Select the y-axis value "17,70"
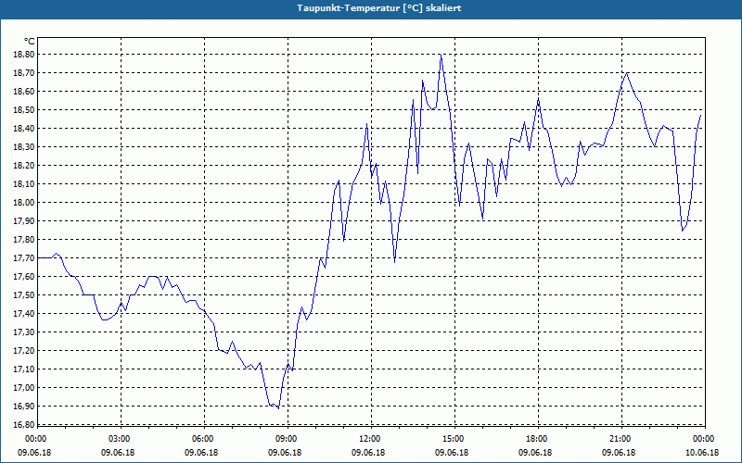 click(24, 258)
